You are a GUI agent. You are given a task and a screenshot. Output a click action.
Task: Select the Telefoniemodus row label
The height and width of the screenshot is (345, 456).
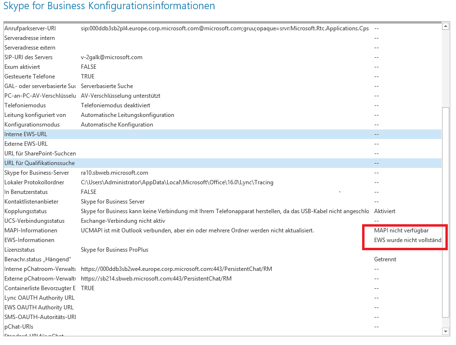25,105
